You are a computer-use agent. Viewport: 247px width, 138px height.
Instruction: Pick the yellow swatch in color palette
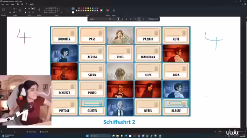(88, 8)
